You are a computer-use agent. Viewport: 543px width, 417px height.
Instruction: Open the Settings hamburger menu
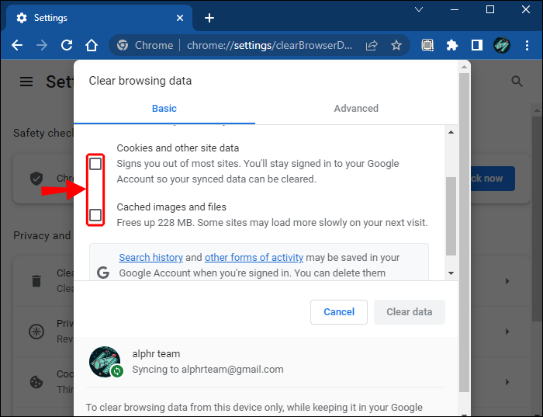click(26, 82)
